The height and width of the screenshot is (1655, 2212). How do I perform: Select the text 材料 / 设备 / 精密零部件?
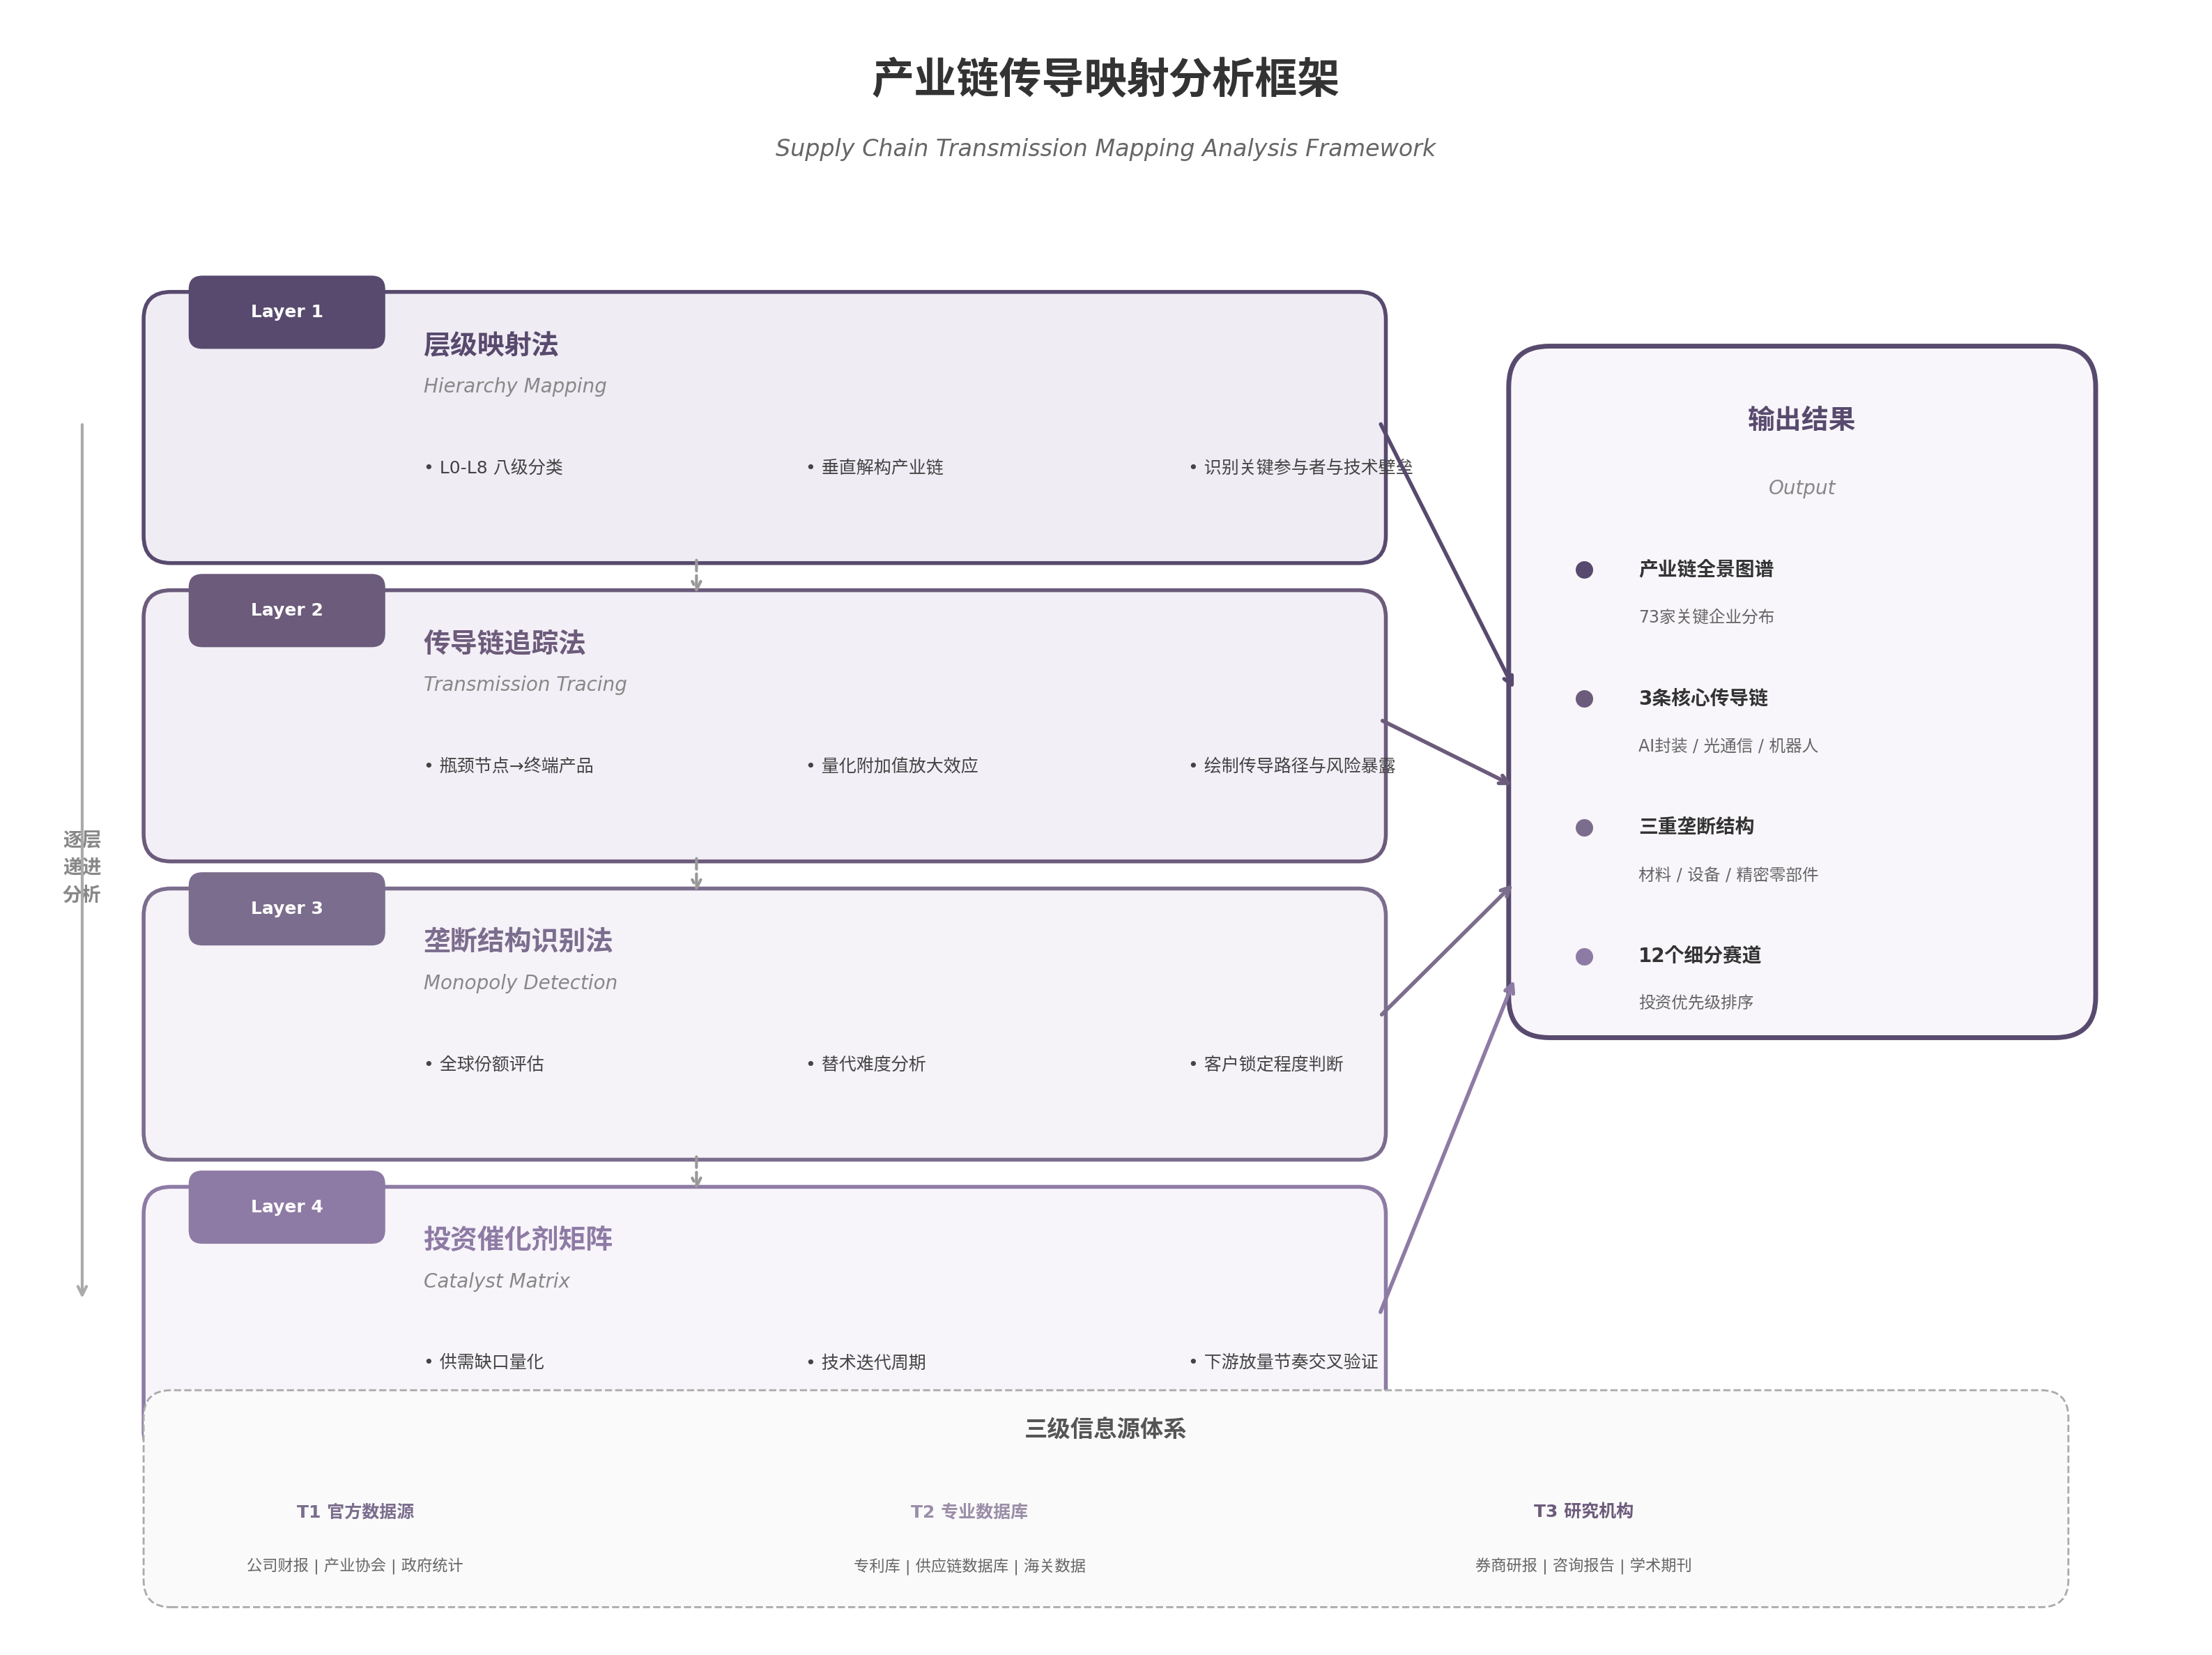(x=1728, y=874)
